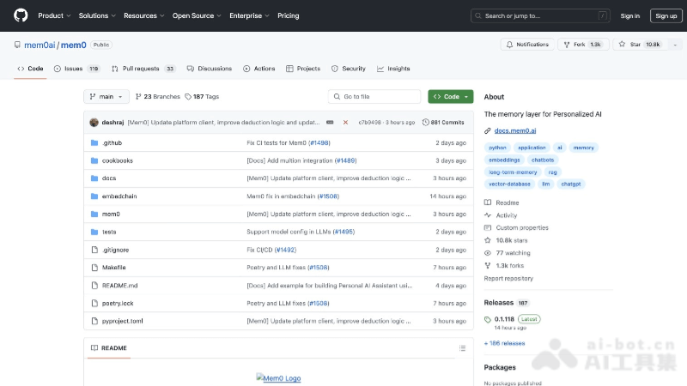Open the green Code dropdown button
Viewport: 687px width, 386px height.
pos(450,96)
